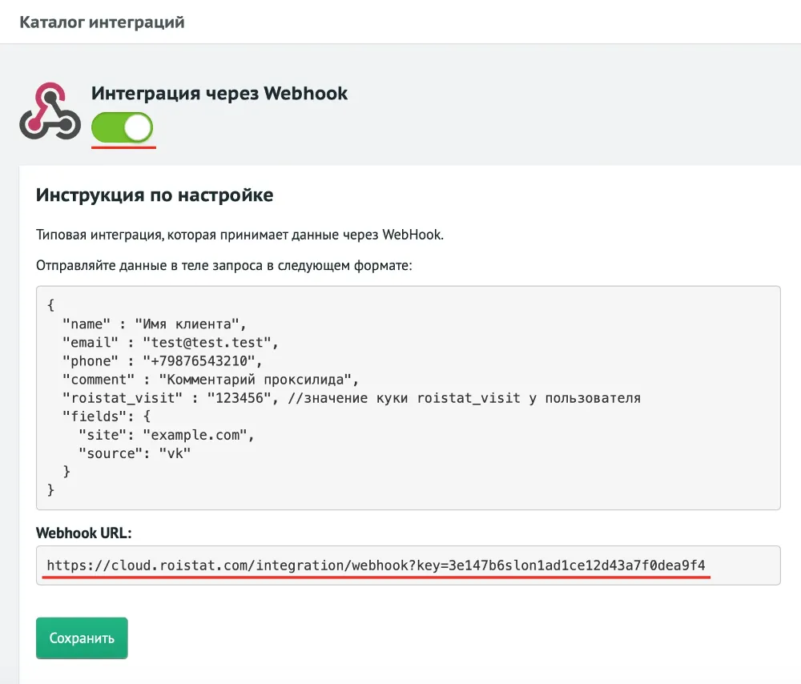The image size is (801, 684).
Task: Toggle off the Webhook integration switch
Action: click(x=122, y=127)
